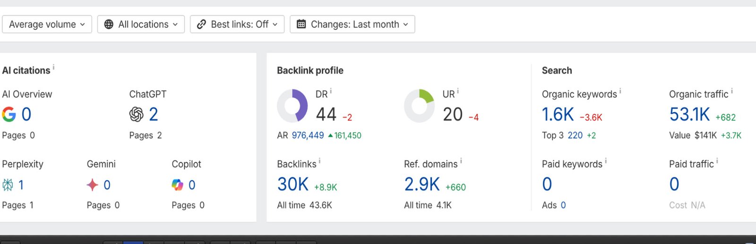Click the Perplexity logo icon
Viewport: 756px width, 244px height.
click(8, 185)
